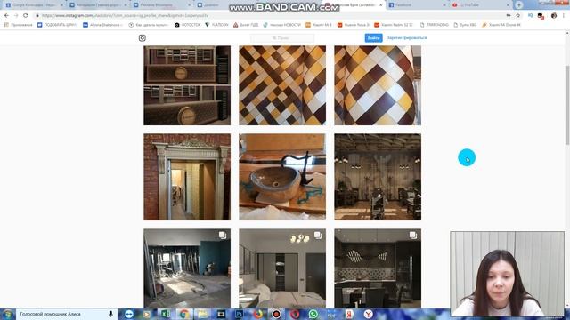Click the page vertical scrollbar thumb
570x320 pixels.
click(567, 105)
